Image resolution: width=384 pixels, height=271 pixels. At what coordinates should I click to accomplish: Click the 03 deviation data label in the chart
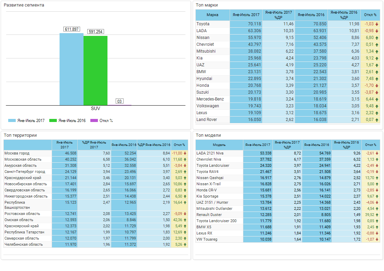(x=119, y=101)
